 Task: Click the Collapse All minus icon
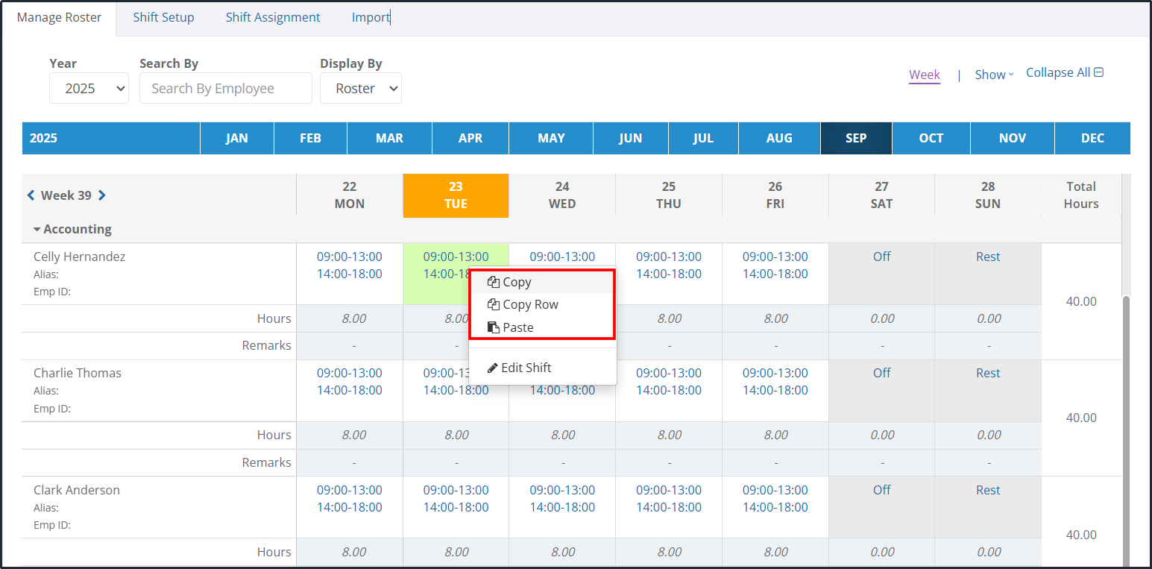click(x=1098, y=72)
